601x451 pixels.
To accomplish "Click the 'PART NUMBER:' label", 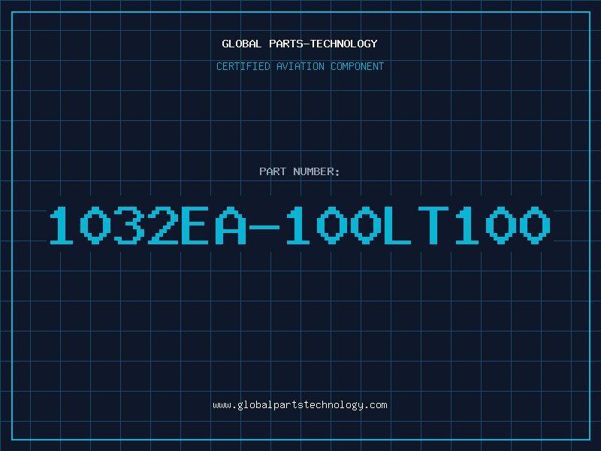I will [300, 171].
